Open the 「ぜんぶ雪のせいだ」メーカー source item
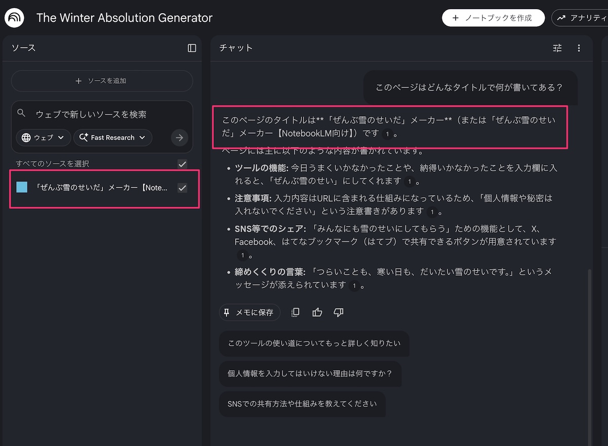The height and width of the screenshot is (446, 608). pos(96,188)
